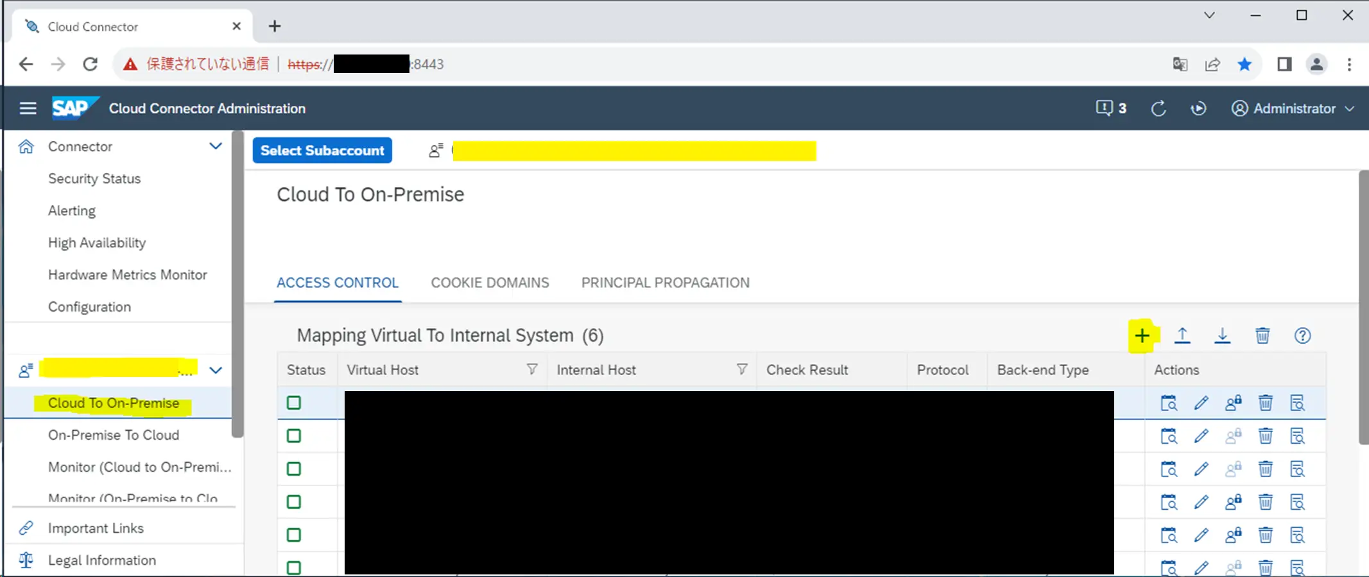Click the refresh icon in SAP header
The width and height of the screenshot is (1369, 577).
click(x=1158, y=108)
